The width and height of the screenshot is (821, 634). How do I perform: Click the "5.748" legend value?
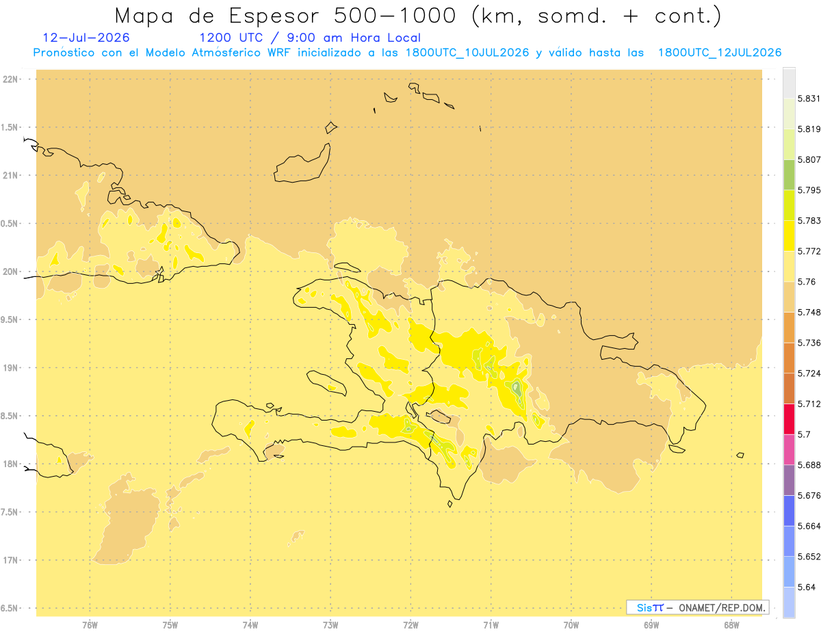[809, 312]
